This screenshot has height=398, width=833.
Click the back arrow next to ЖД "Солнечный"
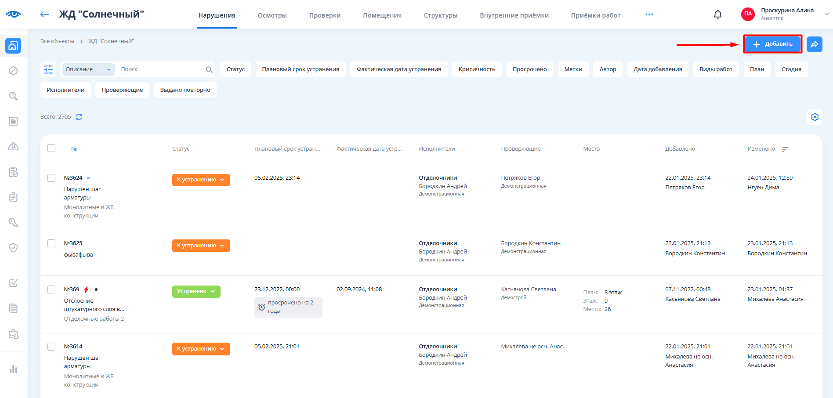click(44, 14)
